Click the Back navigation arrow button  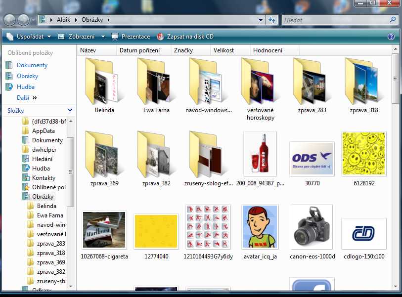(10, 20)
